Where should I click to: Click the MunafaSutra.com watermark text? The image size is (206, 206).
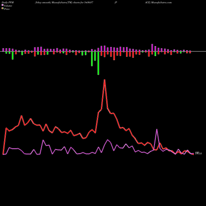162,2
